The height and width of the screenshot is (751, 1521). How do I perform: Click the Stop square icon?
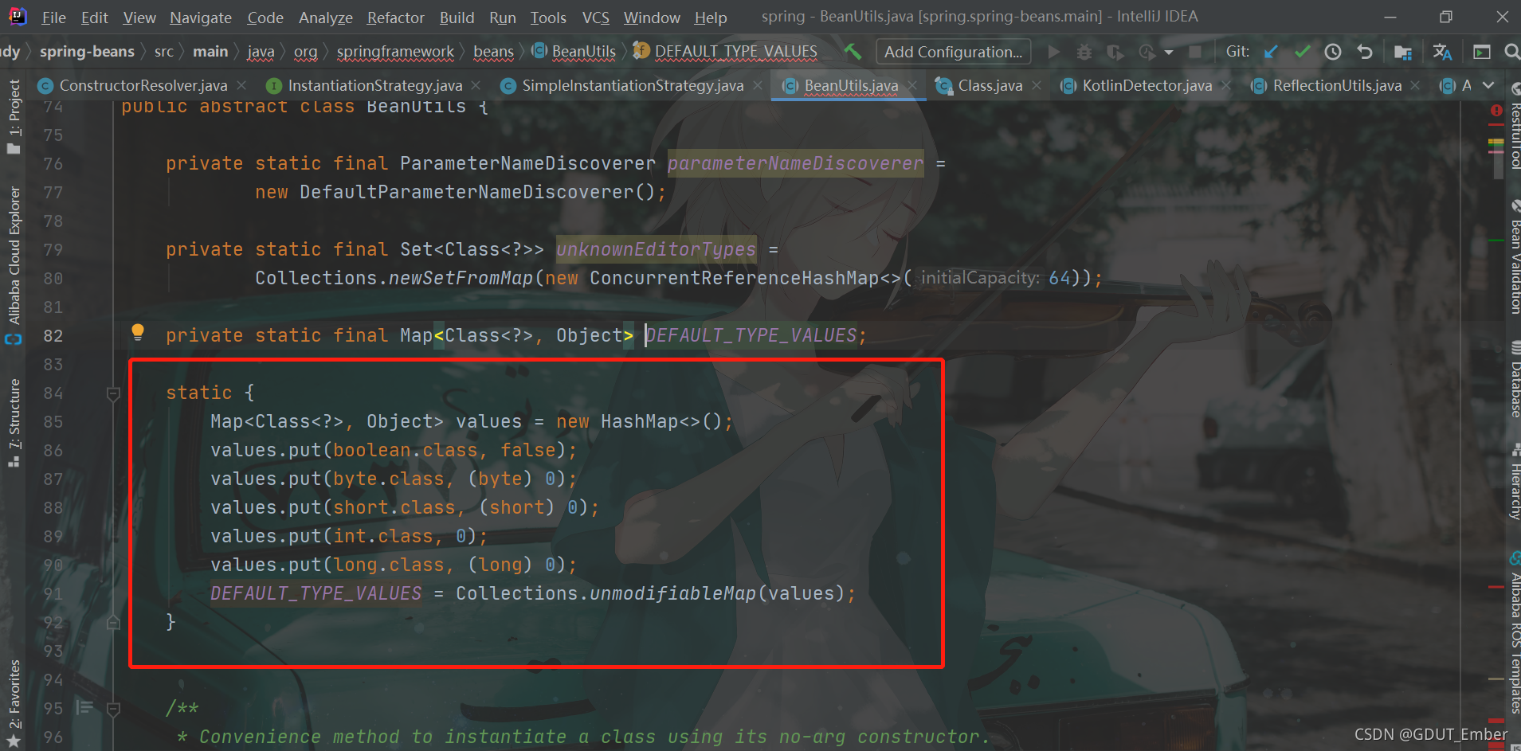point(1195,52)
